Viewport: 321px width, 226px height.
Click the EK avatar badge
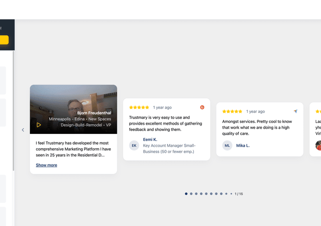click(x=134, y=146)
